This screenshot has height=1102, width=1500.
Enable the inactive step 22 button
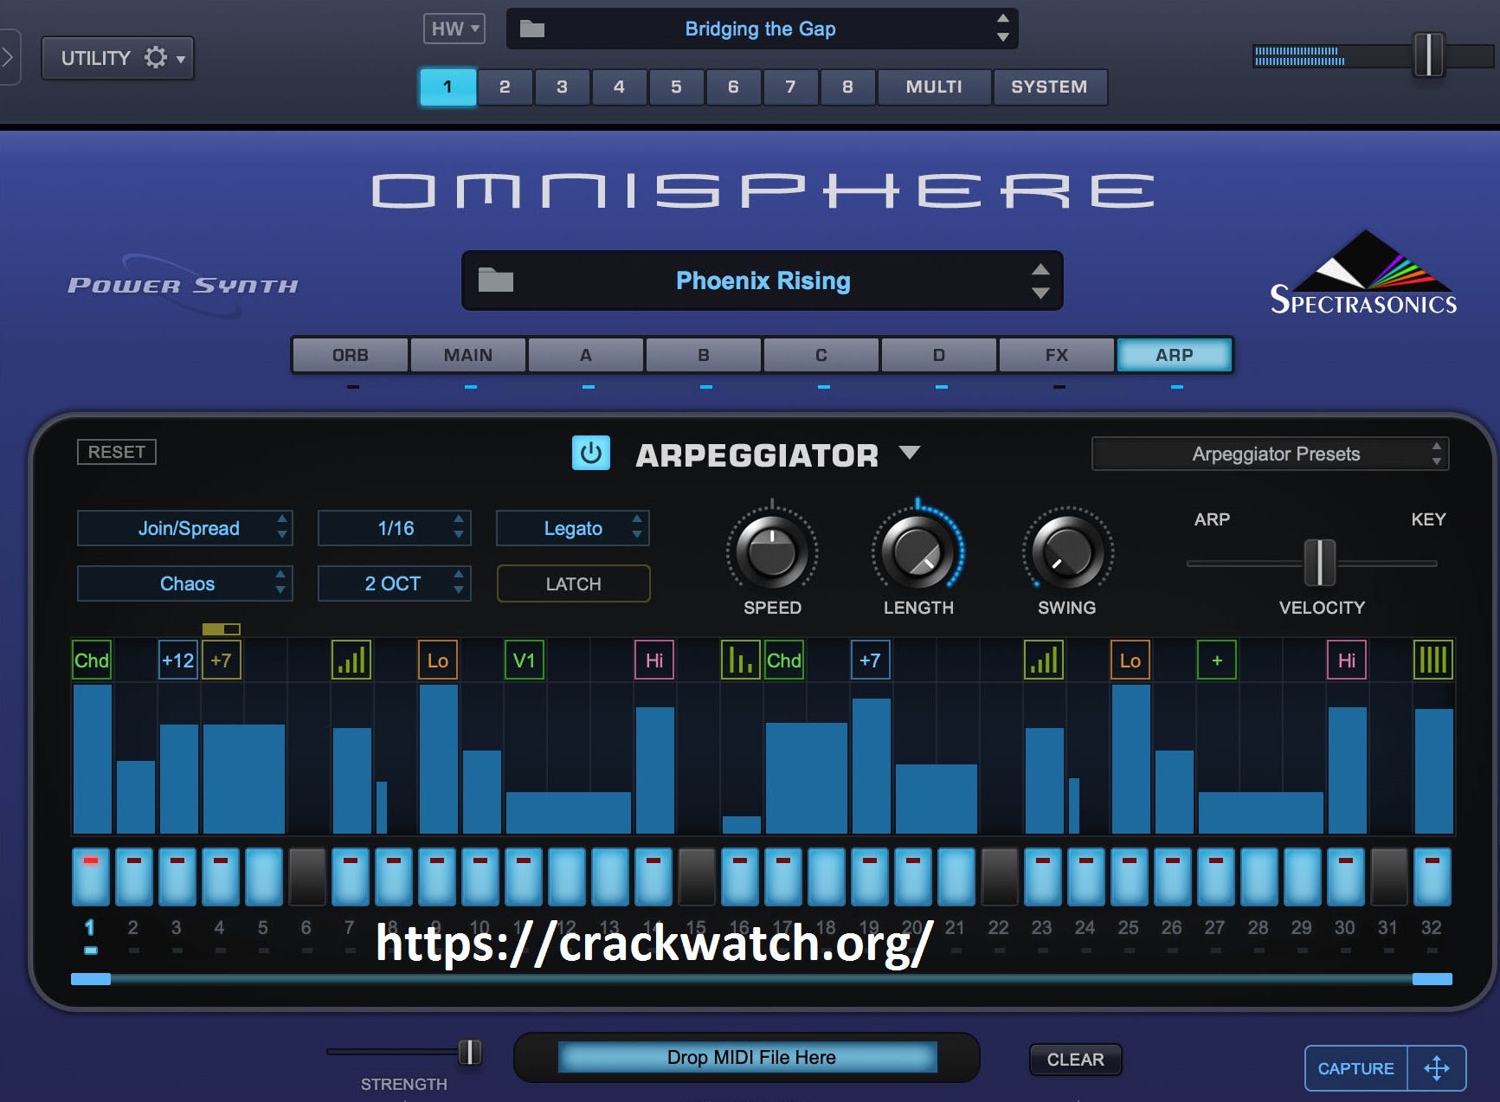(1000, 876)
